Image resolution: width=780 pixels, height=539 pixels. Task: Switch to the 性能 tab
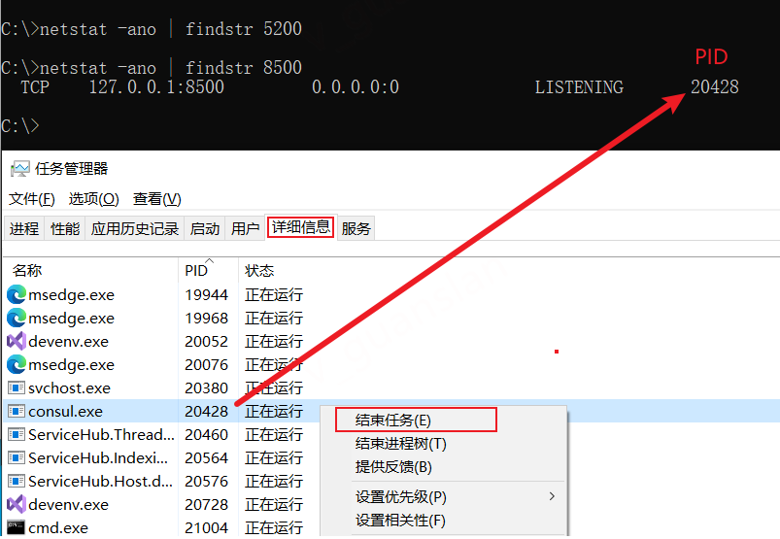coord(65,229)
